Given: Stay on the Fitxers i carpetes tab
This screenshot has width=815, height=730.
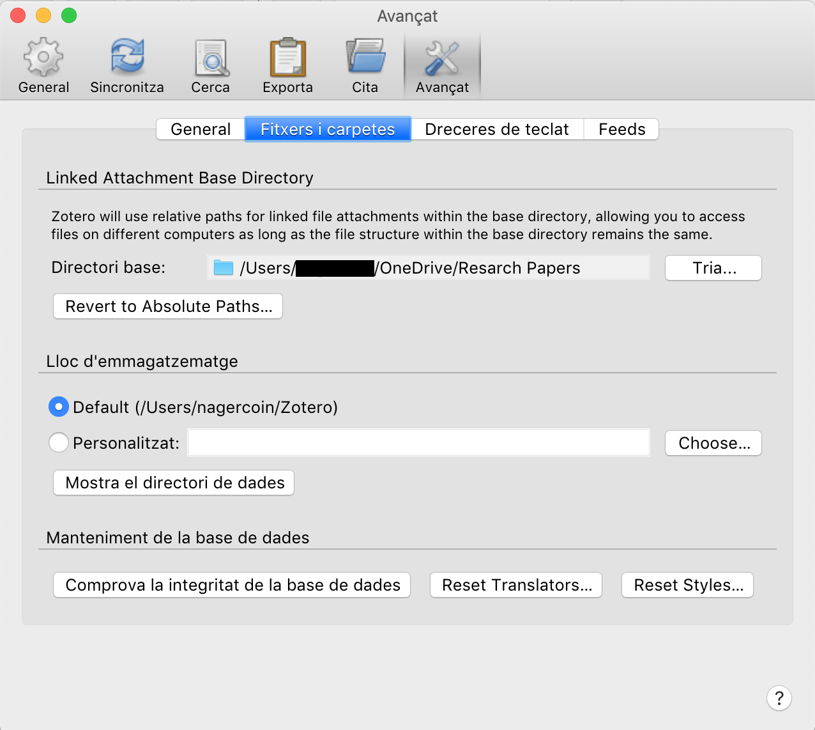Looking at the screenshot, I should 328,129.
